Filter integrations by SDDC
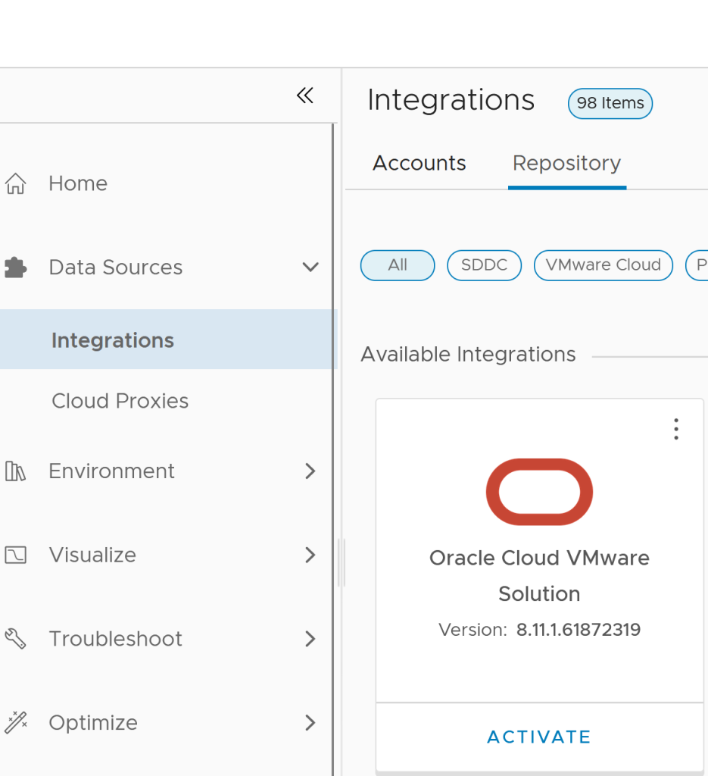 484,265
